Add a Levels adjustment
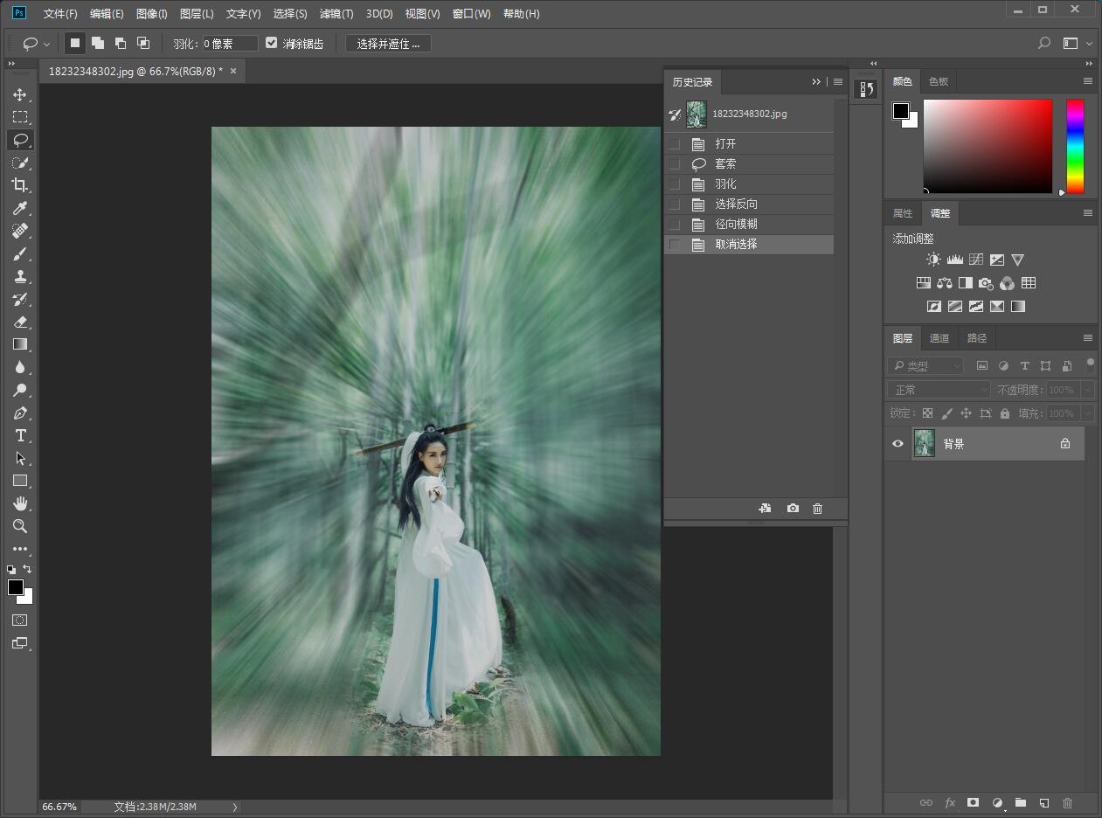This screenshot has width=1102, height=818. point(954,260)
